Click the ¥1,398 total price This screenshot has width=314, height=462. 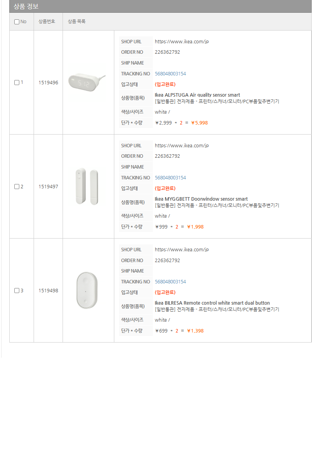(195, 331)
